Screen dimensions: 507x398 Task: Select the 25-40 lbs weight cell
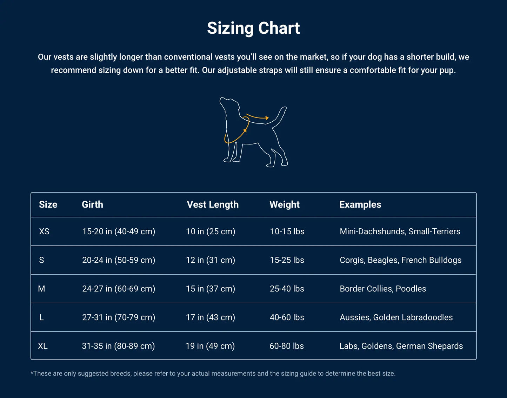tap(287, 289)
